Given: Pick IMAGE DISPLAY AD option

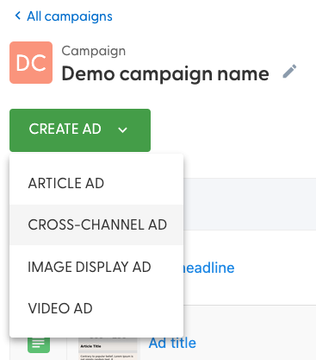Looking at the screenshot, I should point(96,267).
